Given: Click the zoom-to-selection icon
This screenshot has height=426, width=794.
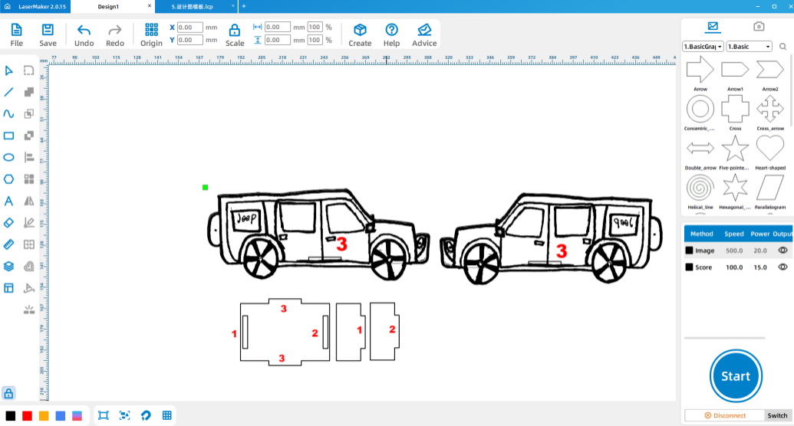Looking at the screenshot, I should click(124, 415).
